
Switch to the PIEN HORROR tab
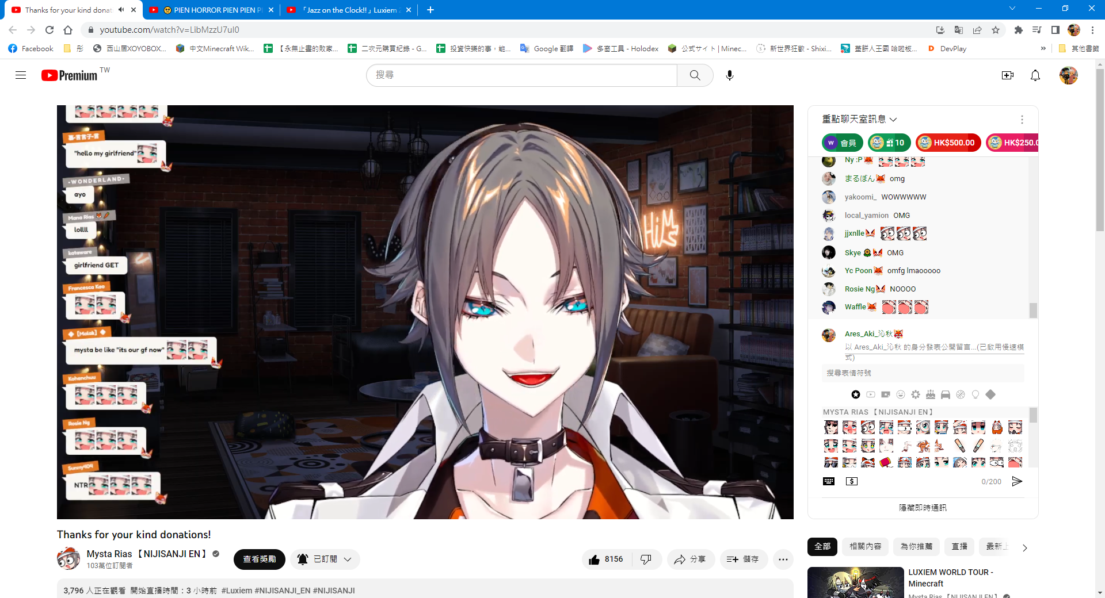211,10
